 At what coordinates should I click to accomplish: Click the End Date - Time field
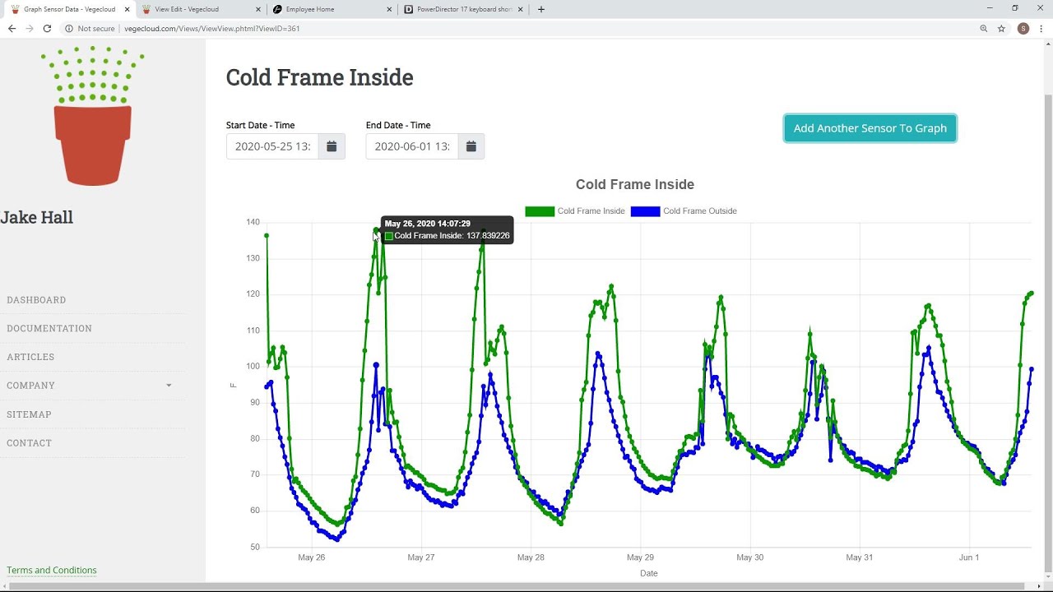(x=412, y=146)
